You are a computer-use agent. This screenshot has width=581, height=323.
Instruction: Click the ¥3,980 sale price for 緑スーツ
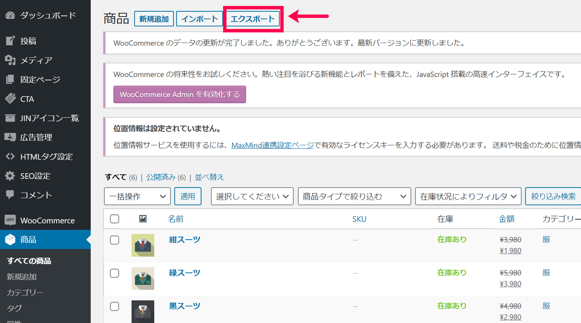point(510,284)
